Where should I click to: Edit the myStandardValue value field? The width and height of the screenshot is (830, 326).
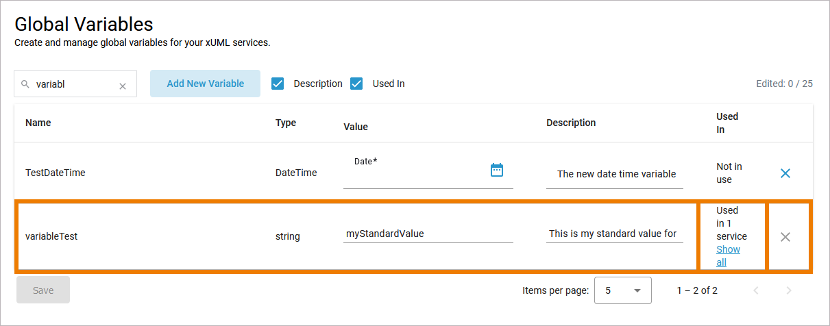(x=428, y=234)
